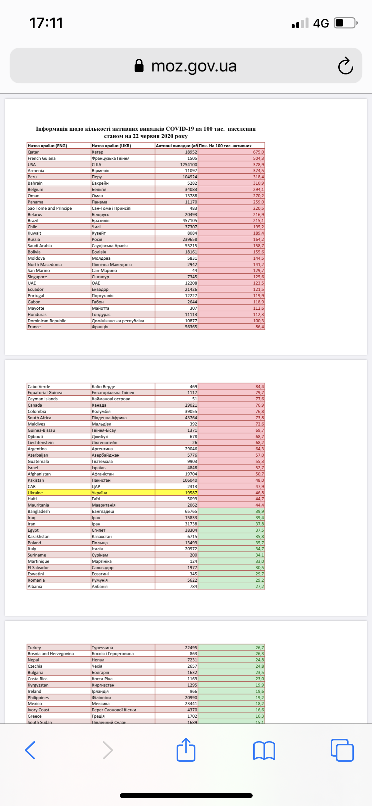372x806 pixels.
Task: Open the share sheet icon
Action: (x=186, y=750)
